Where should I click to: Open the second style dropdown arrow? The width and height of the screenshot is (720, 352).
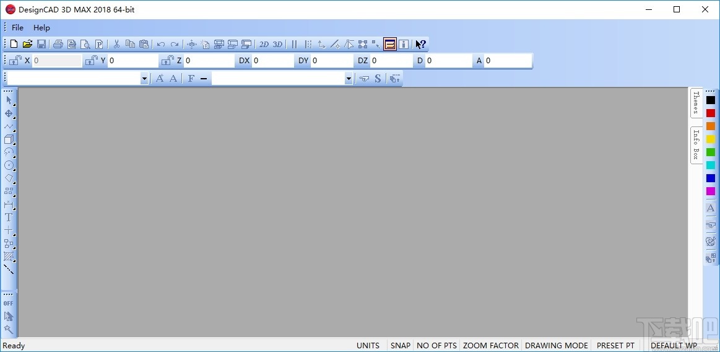tap(349, 79)
